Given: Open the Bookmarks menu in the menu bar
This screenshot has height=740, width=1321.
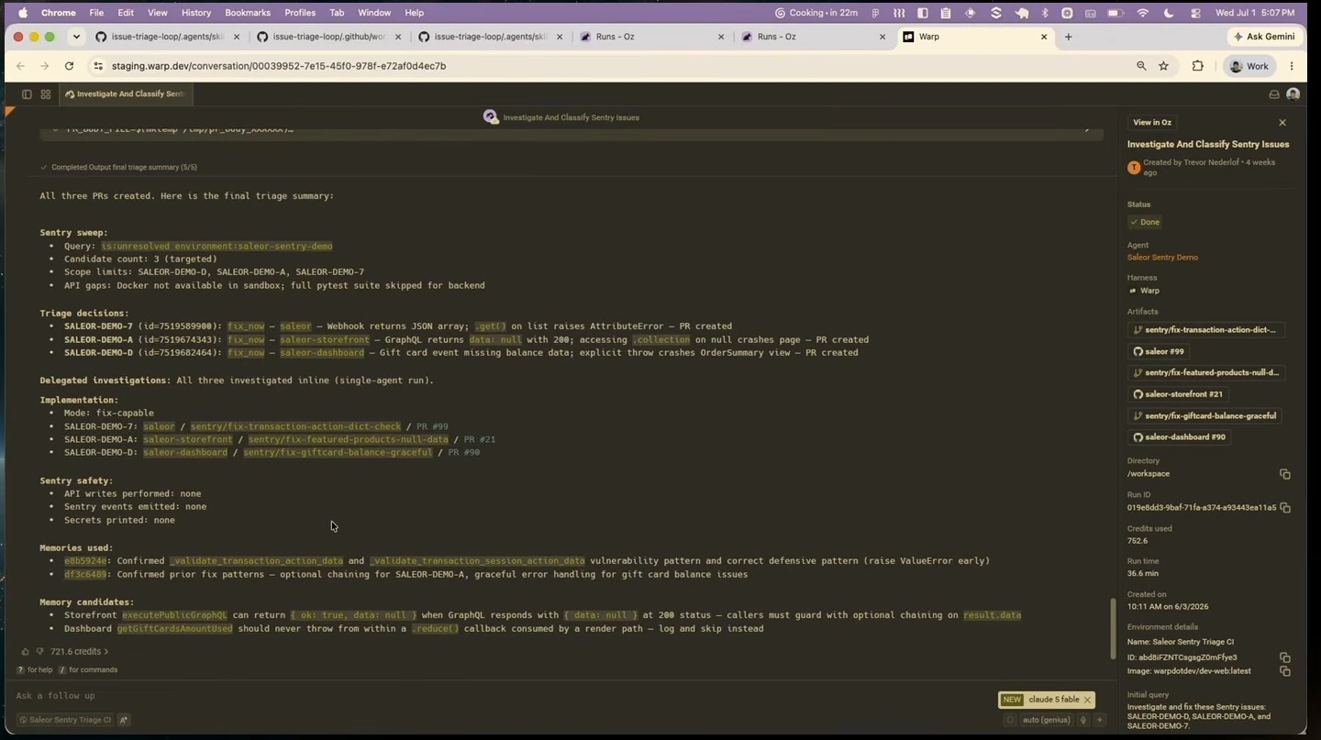Looking at the screenshot, I should coord(248,13).
